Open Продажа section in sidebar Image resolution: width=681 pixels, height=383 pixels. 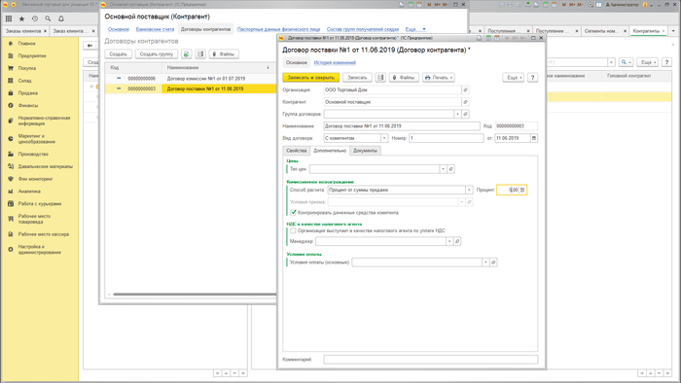click(x=28, y=92)
